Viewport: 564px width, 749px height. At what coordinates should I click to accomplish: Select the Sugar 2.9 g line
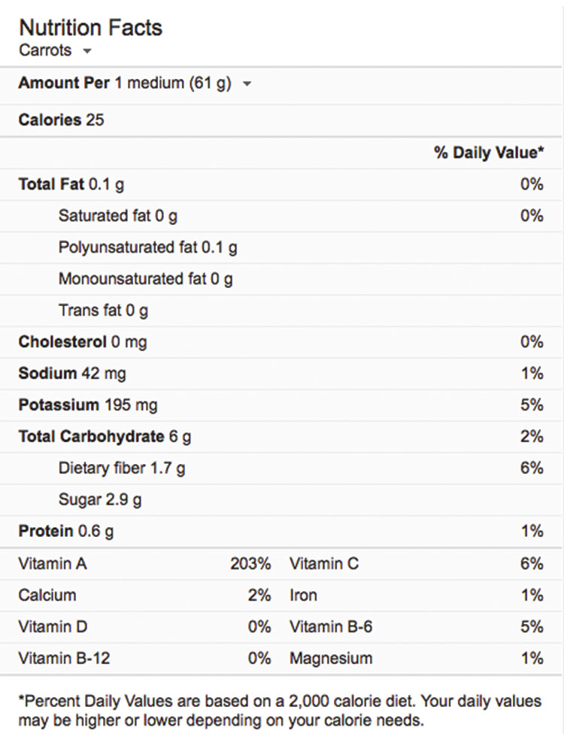(100, 499)
